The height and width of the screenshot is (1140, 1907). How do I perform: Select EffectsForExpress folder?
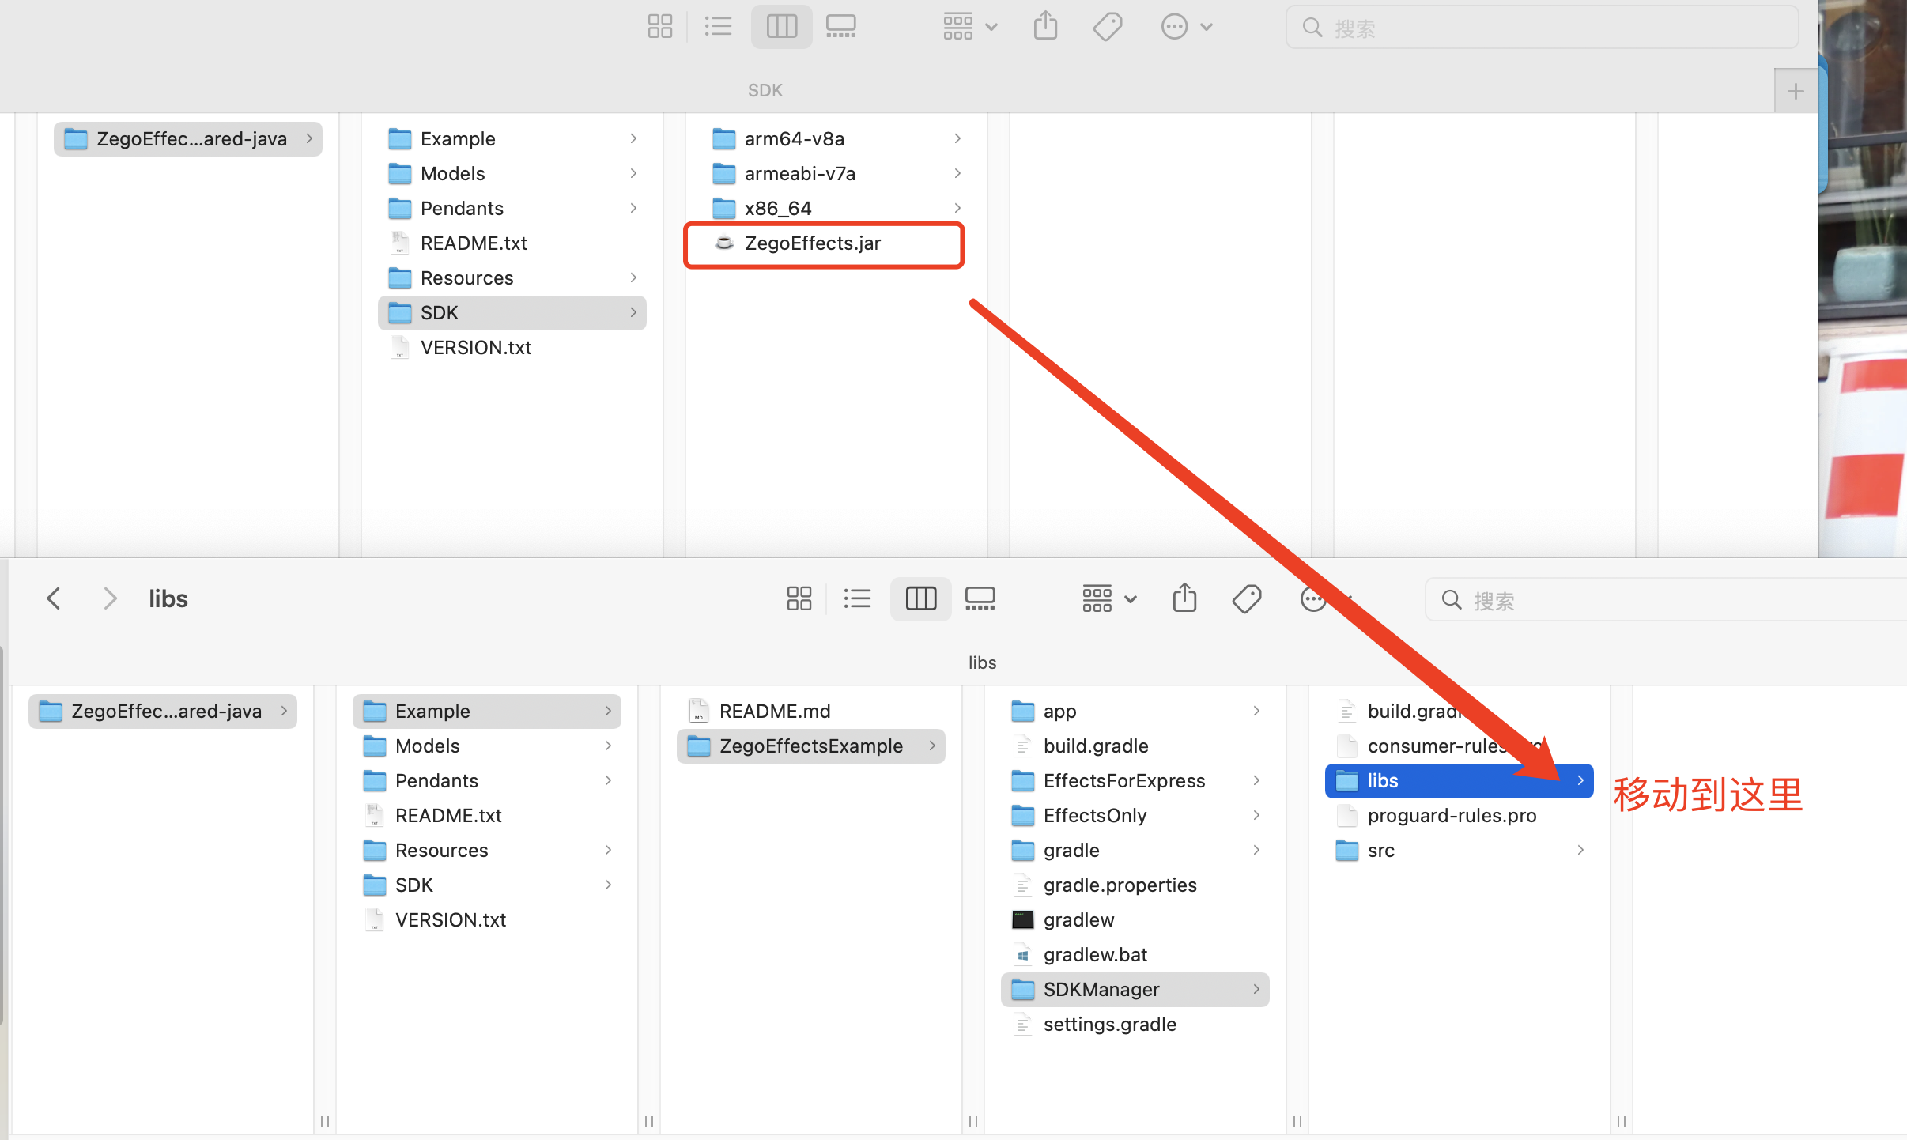coord(1135,781)
